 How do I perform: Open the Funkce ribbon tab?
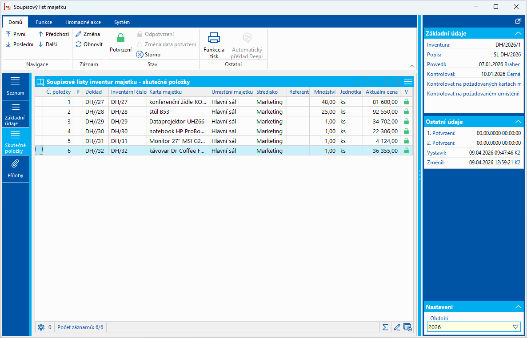click(x=44, y=22)
